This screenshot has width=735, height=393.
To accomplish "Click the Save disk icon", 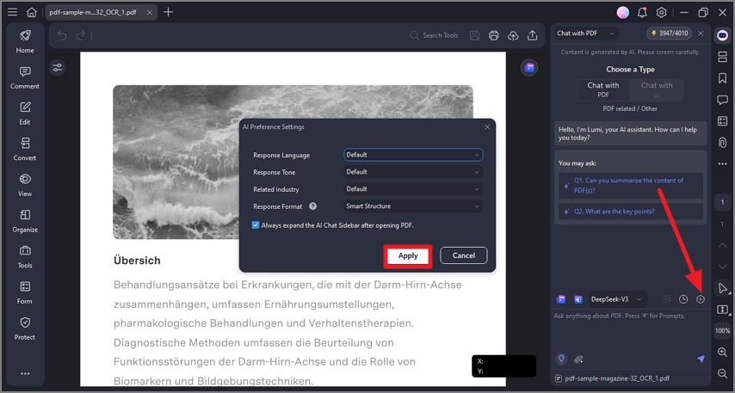I will (x=474, y=35).
